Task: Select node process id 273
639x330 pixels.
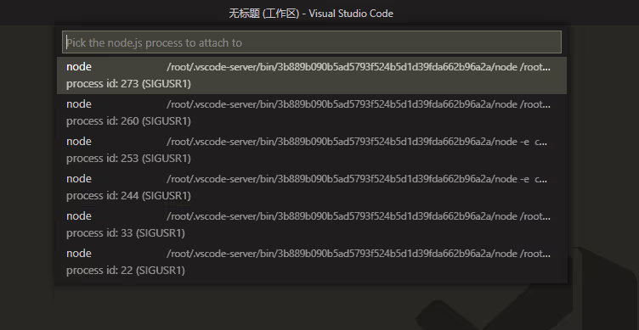Action: 312,76
